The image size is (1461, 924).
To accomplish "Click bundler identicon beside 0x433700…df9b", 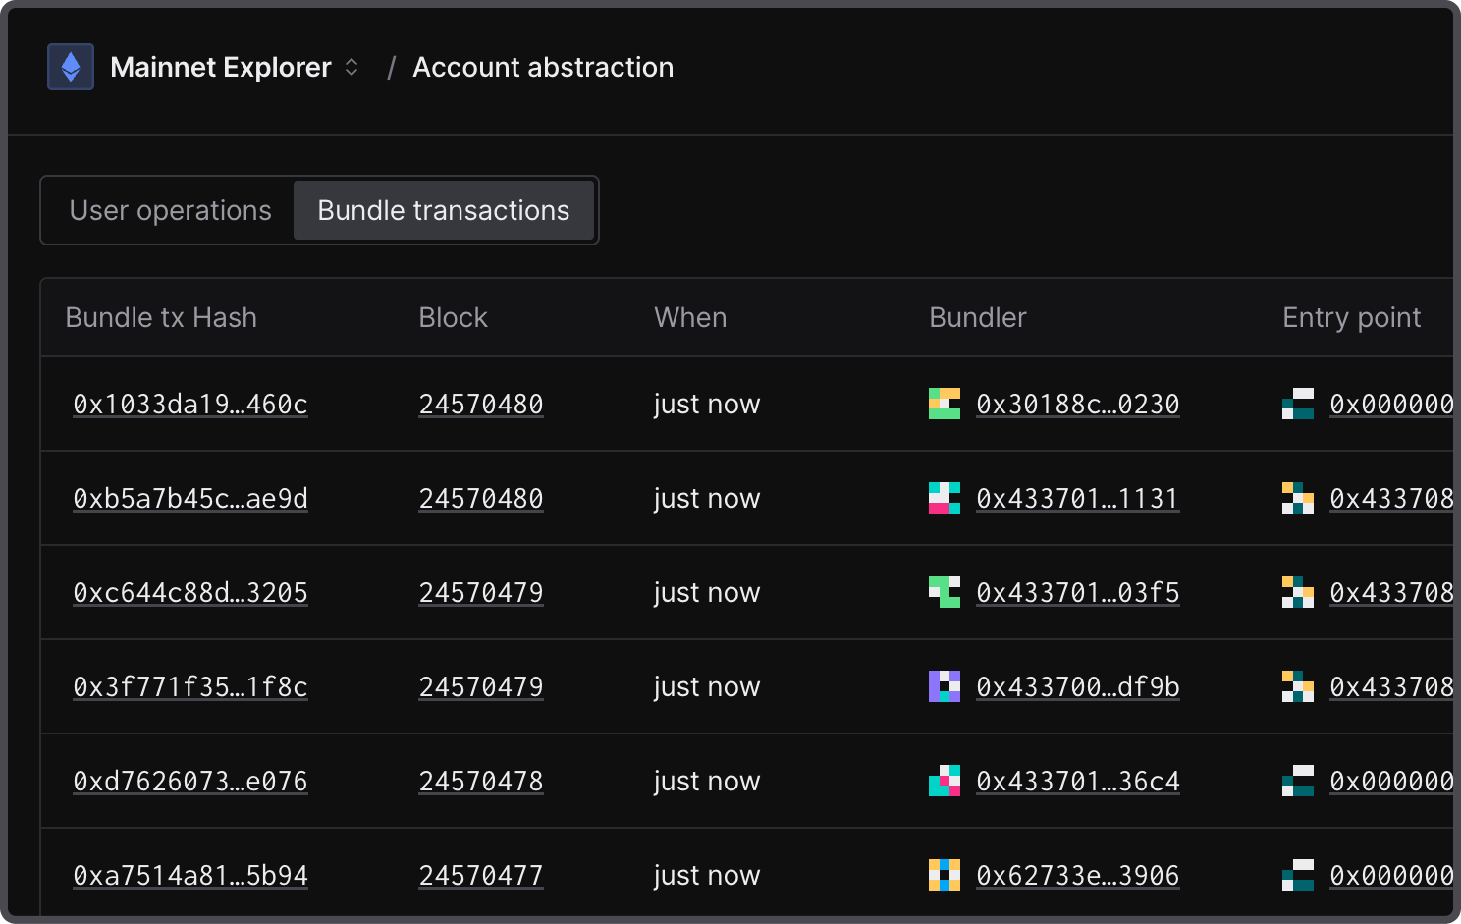I will 944,686.
